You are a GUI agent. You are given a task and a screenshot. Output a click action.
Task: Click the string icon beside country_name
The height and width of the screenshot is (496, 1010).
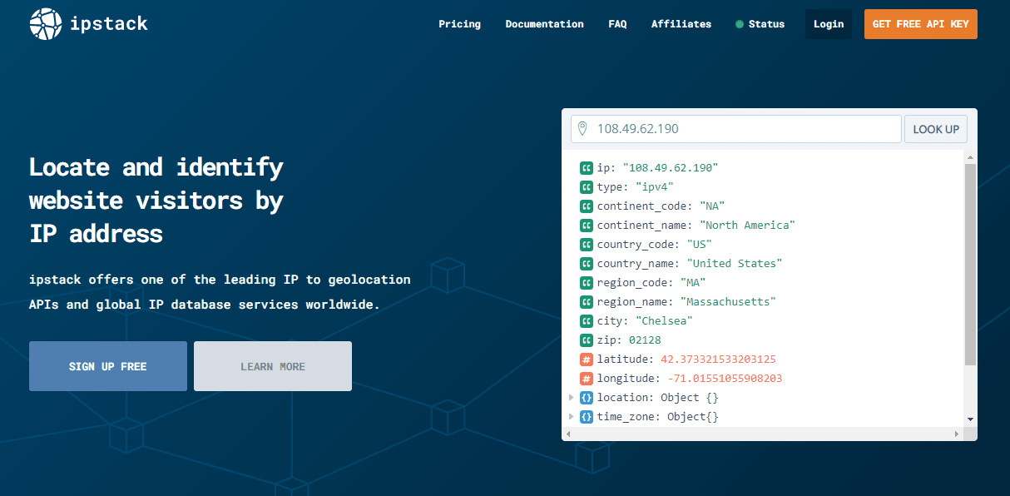pos(587,264)
